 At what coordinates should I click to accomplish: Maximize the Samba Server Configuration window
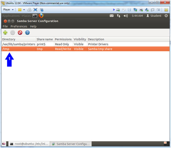point(13,21)
